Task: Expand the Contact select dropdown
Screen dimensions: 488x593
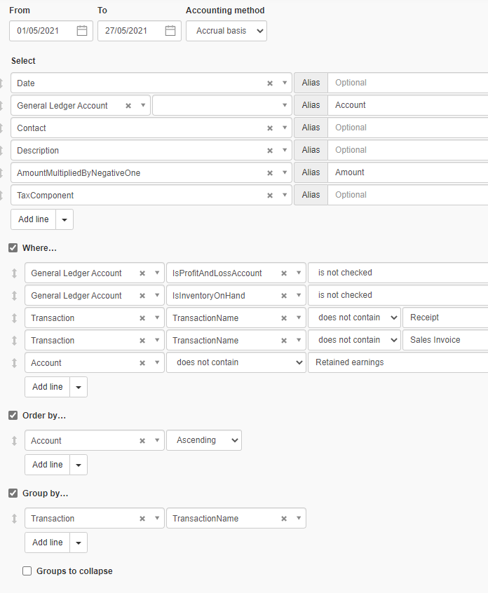Action: pyautogui.click(x=285, y=128)
